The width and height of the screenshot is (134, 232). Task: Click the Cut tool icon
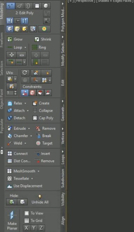[35, 80]
